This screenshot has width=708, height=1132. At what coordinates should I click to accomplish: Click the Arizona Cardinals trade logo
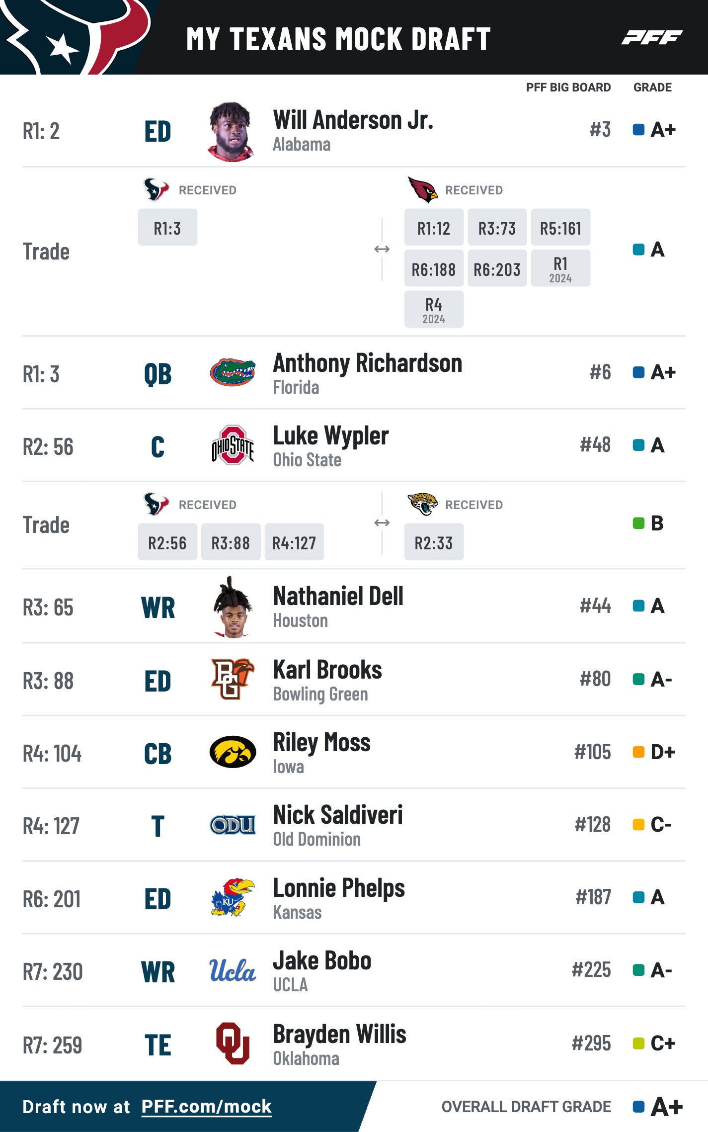click(x=422, y=189)
